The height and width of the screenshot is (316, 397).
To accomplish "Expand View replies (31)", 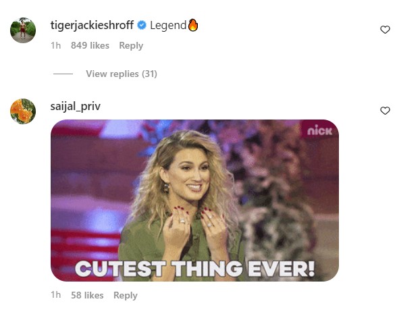I will pyautogui.click(x=122, y=74).
